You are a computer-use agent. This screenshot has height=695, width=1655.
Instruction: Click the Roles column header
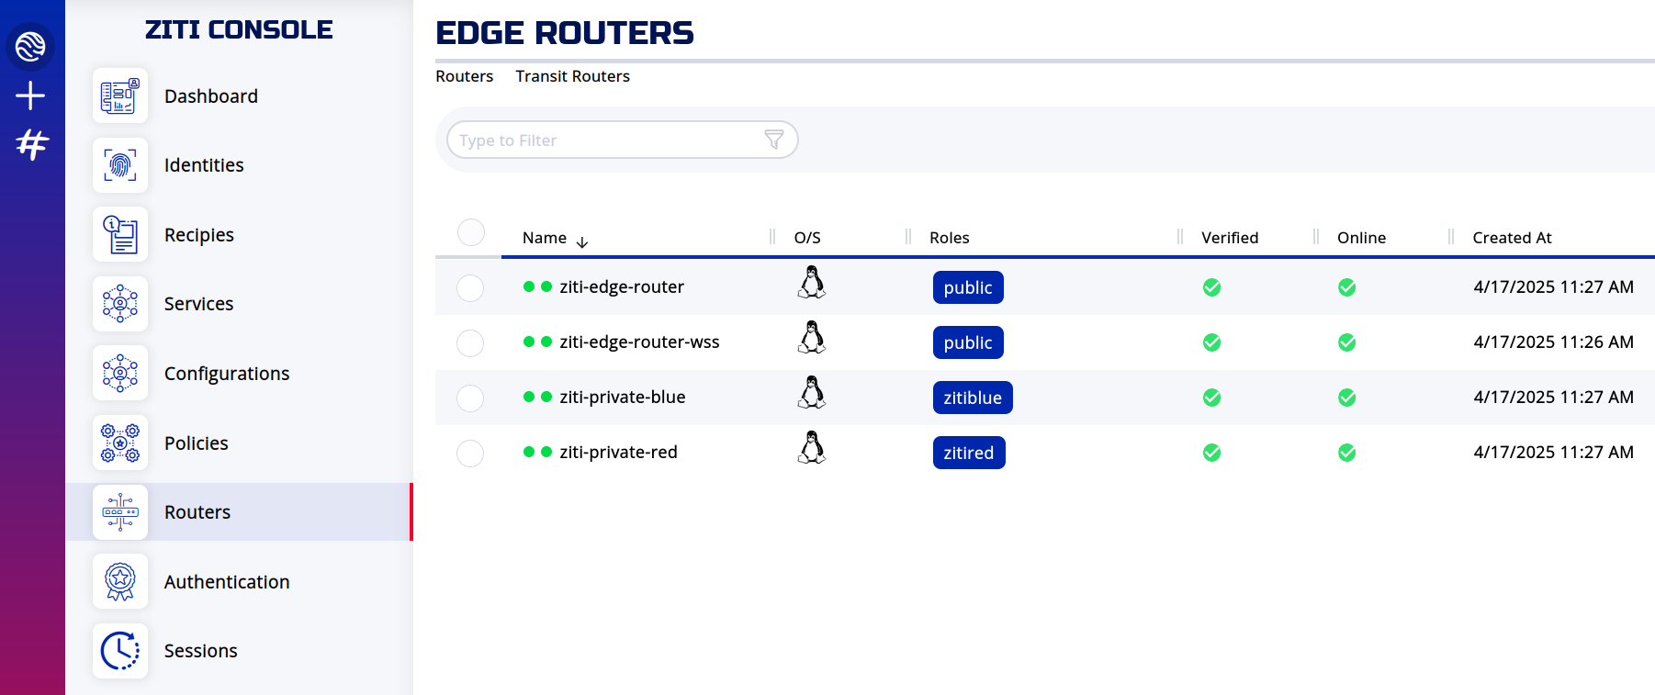[950, 238]
